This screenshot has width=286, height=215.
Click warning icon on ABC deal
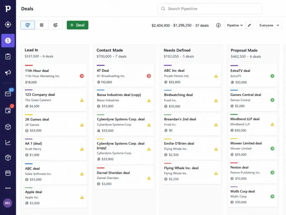point(82,174)
